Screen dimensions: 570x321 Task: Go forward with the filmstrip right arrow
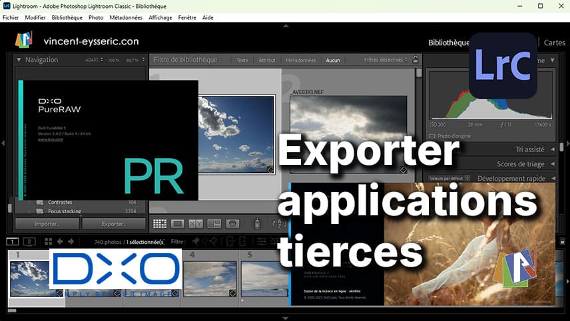pos(71,241)
